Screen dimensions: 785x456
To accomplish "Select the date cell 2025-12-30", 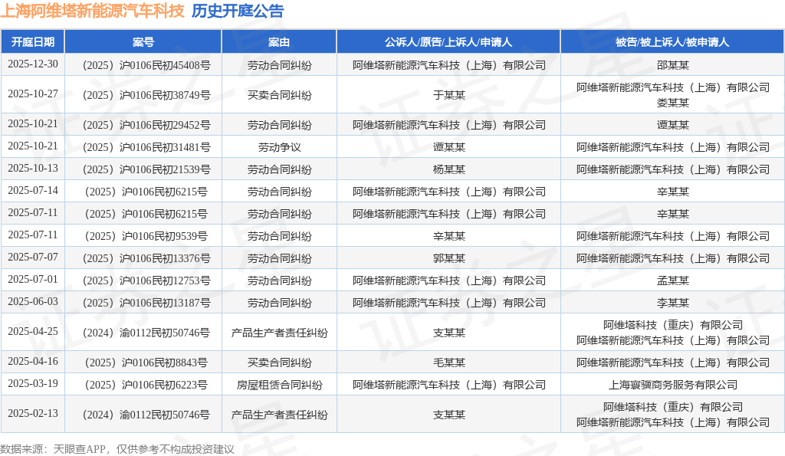I will (x=32, y=64).
